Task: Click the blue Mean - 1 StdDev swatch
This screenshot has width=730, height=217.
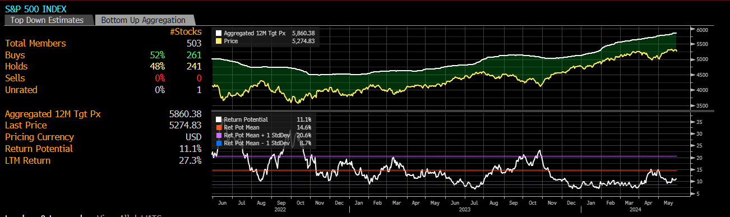Action: (x=219, y=143)
